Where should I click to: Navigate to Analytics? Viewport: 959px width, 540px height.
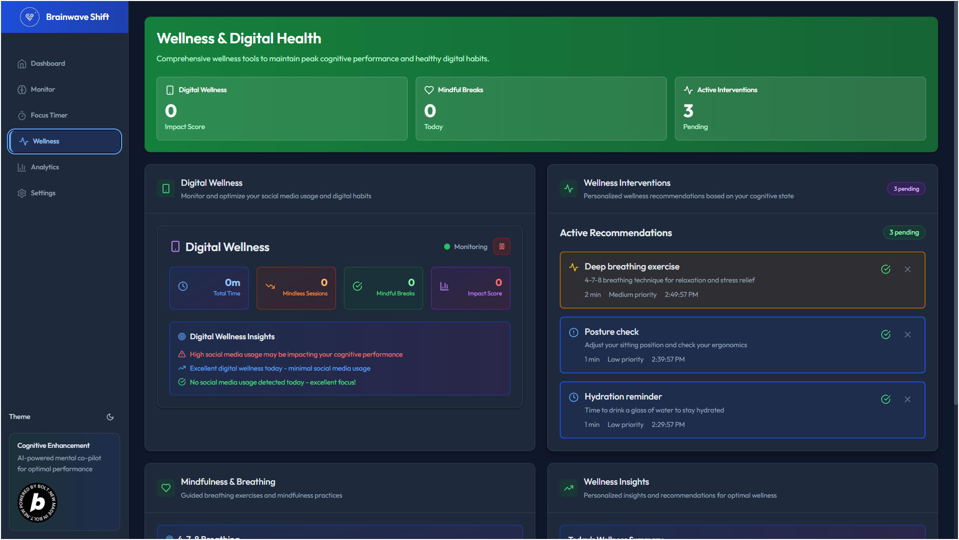point(45,167)
